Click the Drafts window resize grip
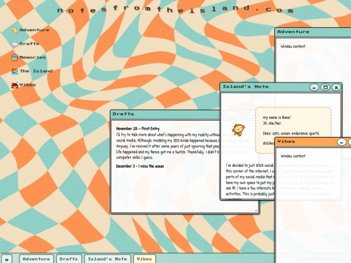Viewport: 351px width, 263px height. (x=255, y=210)
